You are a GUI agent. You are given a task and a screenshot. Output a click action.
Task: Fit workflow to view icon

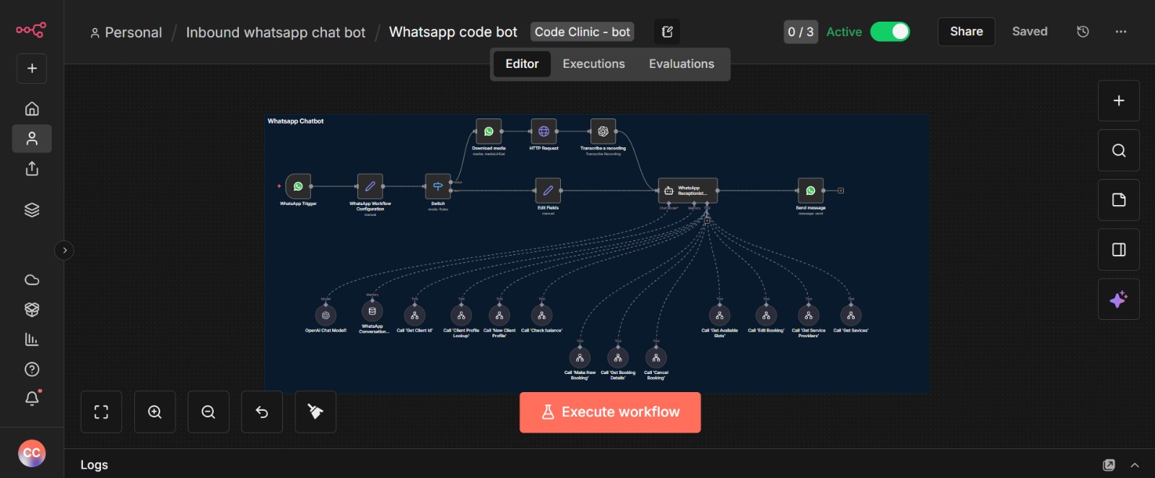[x=101, y=412]
